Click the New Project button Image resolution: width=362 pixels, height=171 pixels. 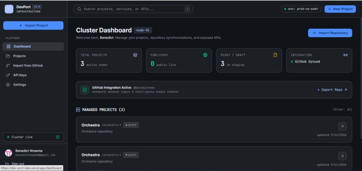click(340, 9)
